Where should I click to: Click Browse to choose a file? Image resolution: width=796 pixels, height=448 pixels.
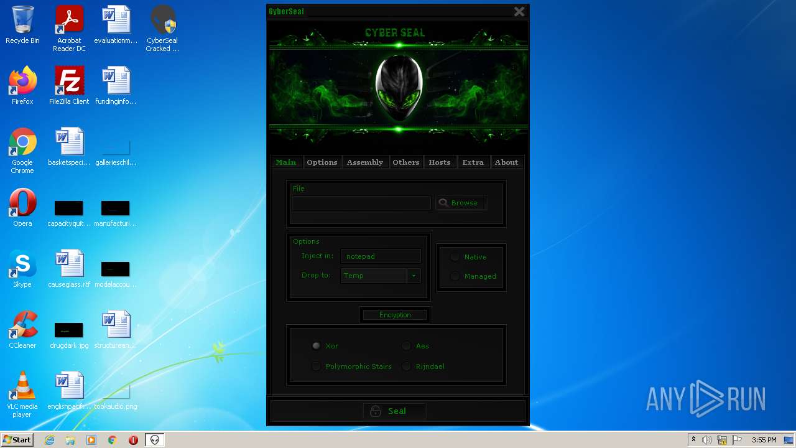[x=461, y=203]
